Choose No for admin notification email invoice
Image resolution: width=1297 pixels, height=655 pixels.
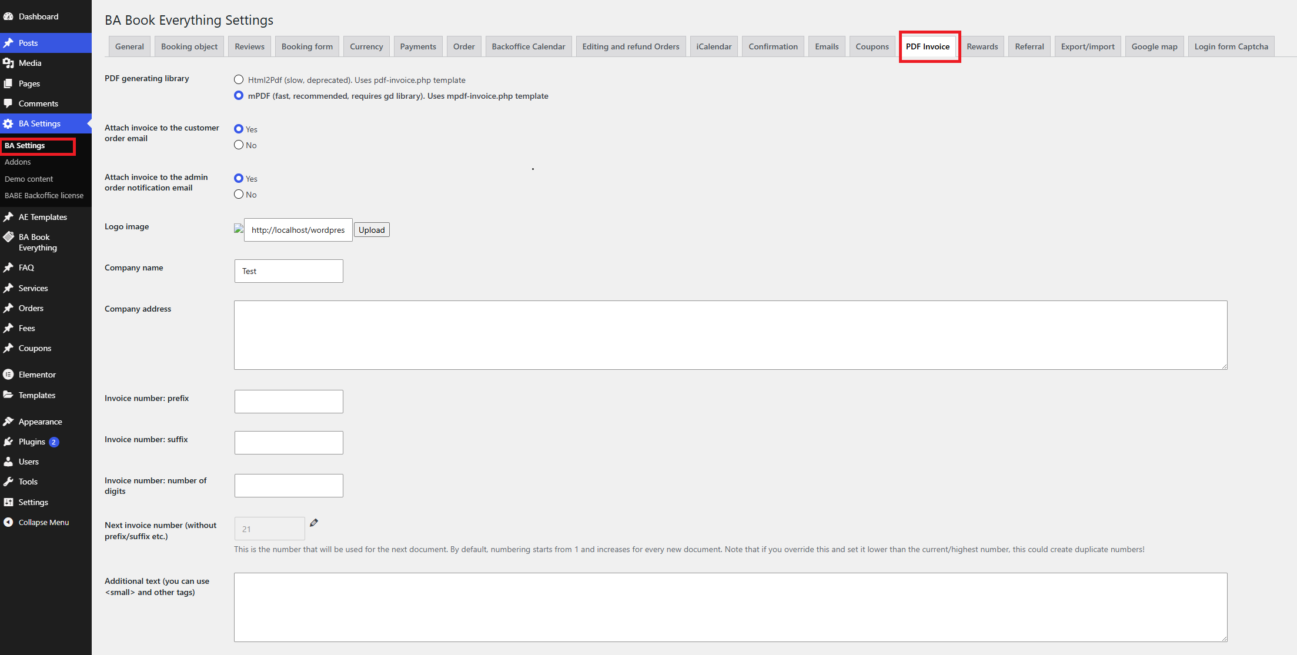pyautogui.click(x=239, y=194)
